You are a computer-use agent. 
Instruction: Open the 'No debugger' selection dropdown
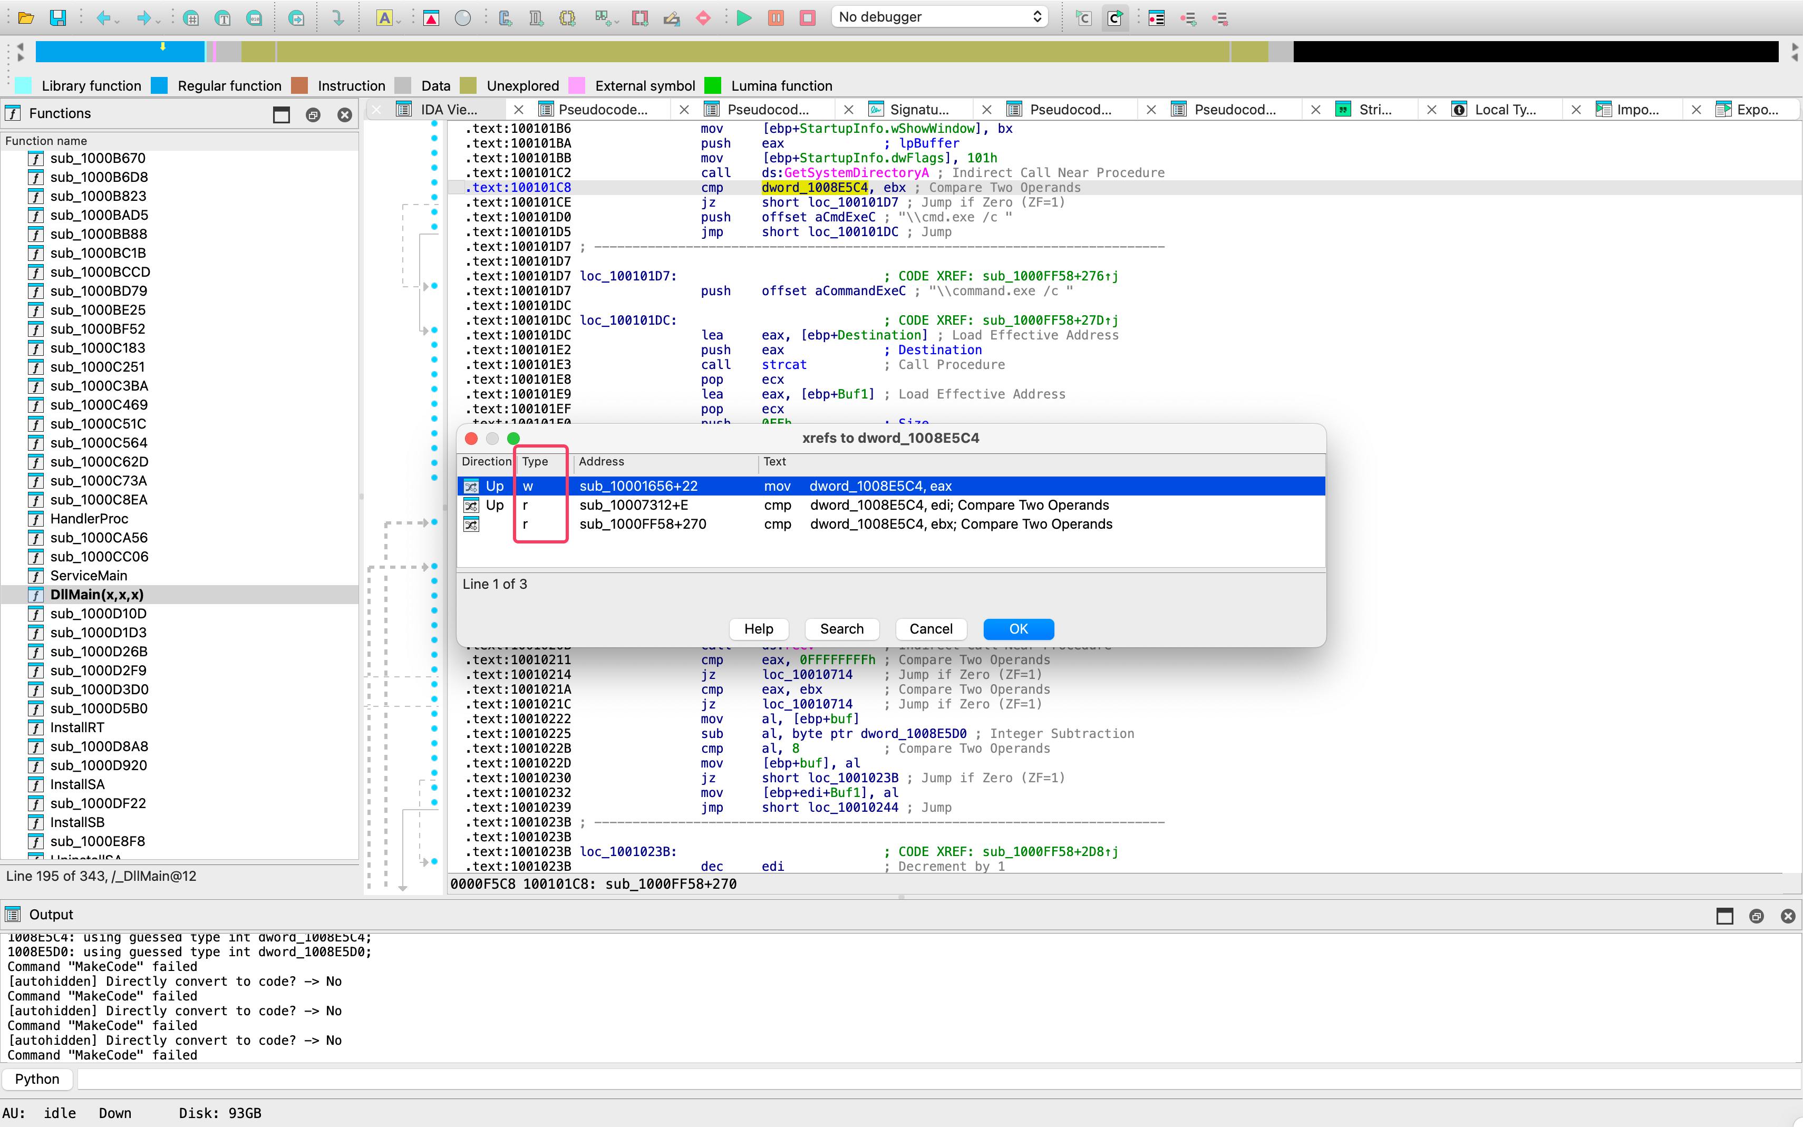[940, 16]
